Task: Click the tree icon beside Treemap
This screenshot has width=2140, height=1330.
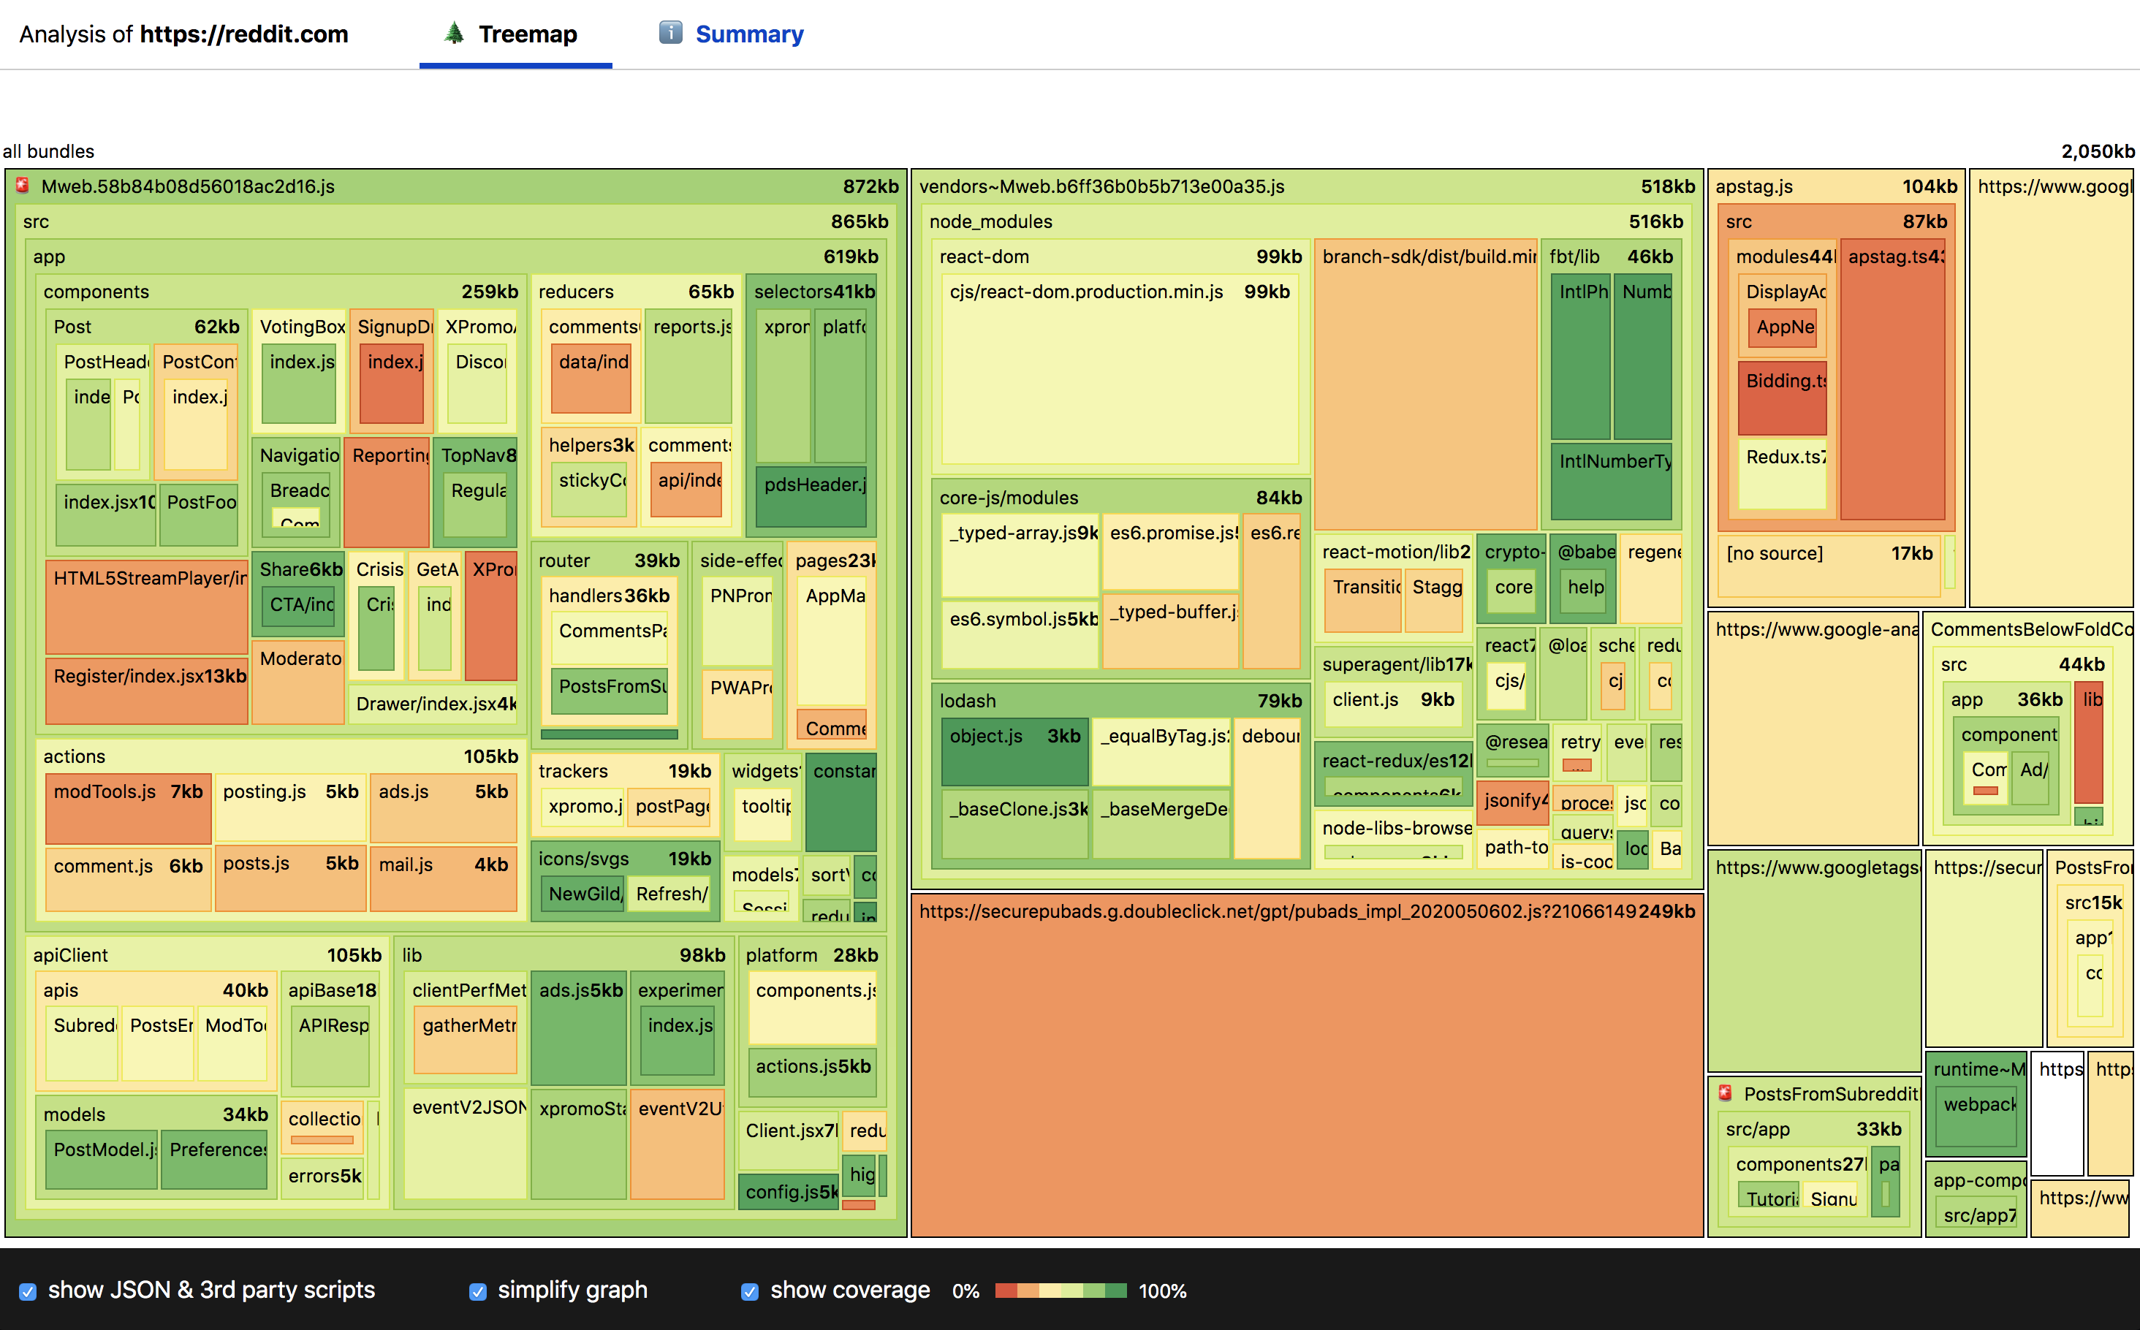Action: tap(454, 34)
